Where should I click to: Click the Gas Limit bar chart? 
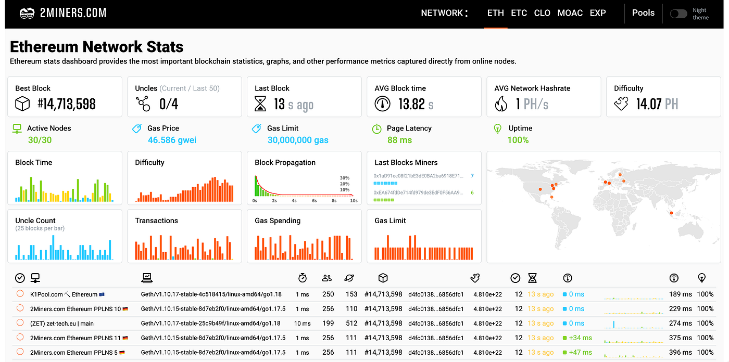pyautogui.click(x=423, y=248)
